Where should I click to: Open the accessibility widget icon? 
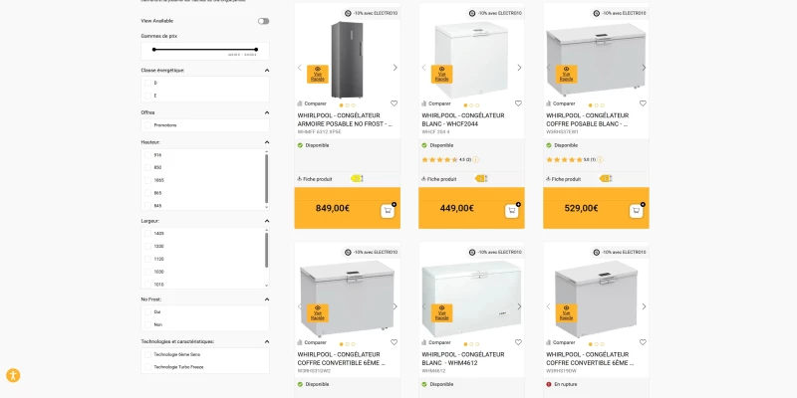pyautogui.click(x=13, y=376)
